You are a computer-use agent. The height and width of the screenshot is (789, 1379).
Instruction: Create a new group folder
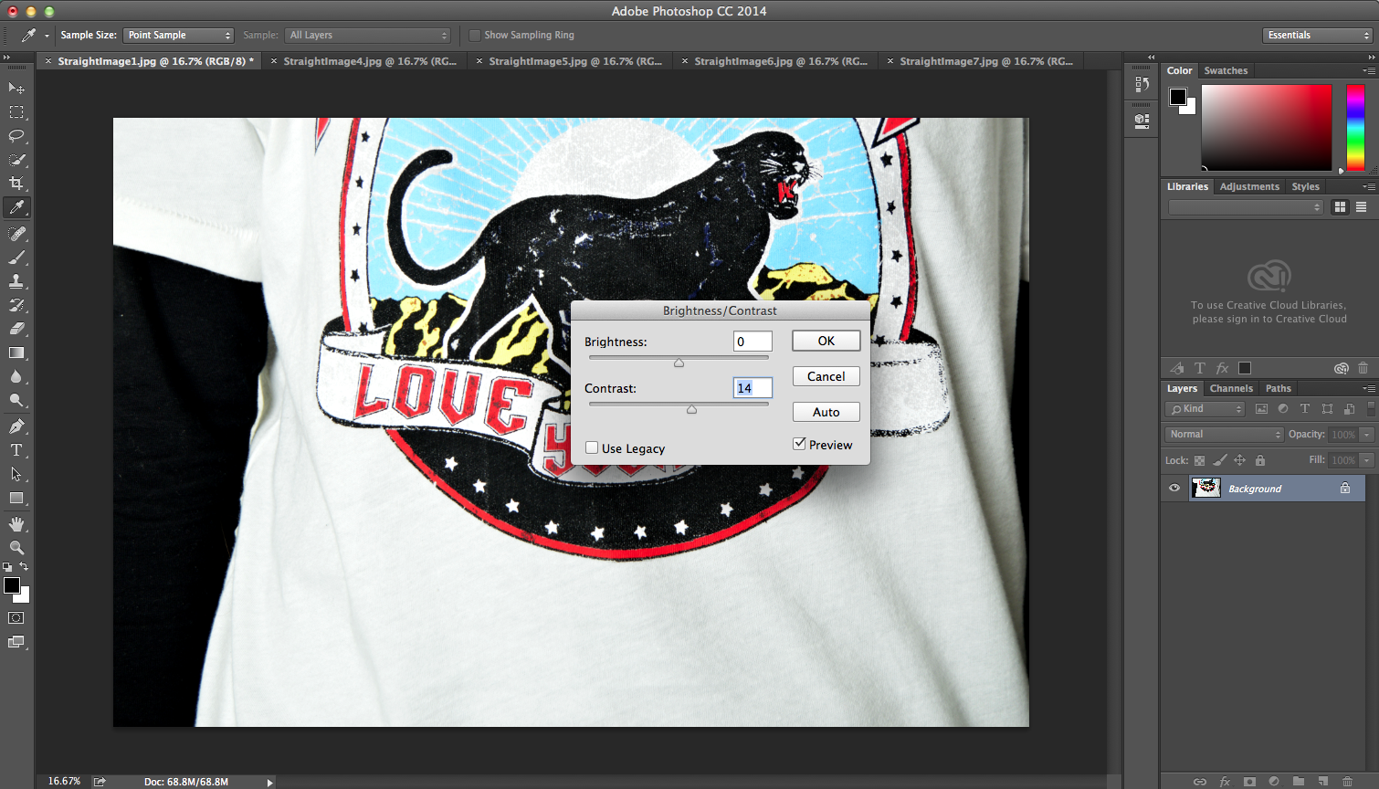[x=1299, y=782]
